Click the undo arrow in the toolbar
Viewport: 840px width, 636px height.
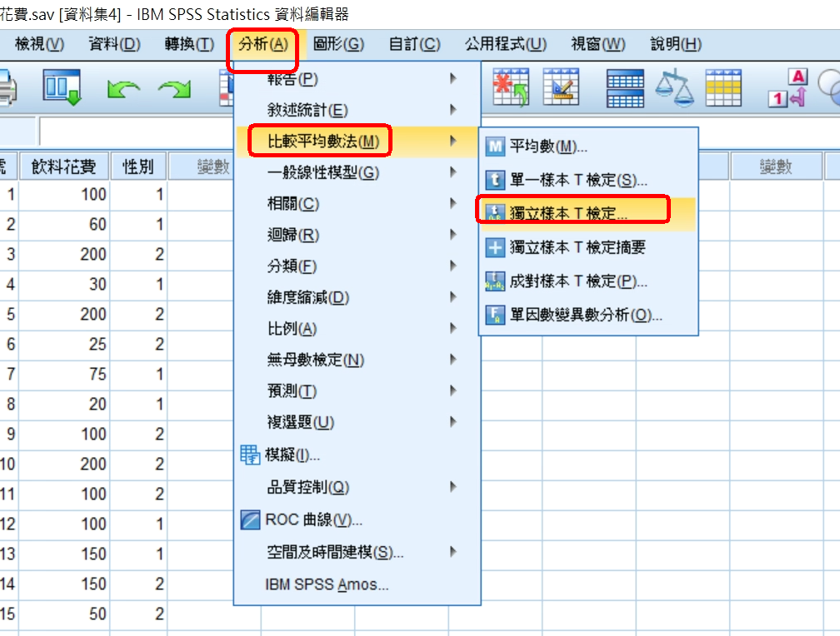point(122,88)
